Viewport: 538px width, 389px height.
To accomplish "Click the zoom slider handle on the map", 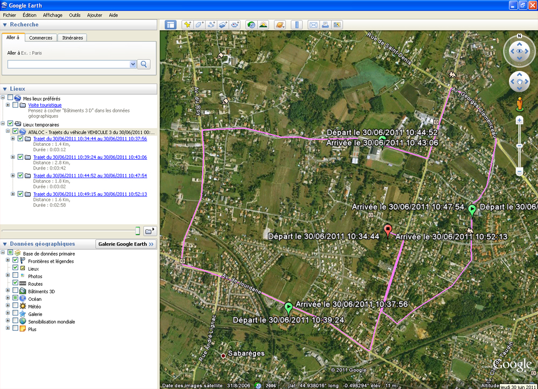I will [519, 146].
